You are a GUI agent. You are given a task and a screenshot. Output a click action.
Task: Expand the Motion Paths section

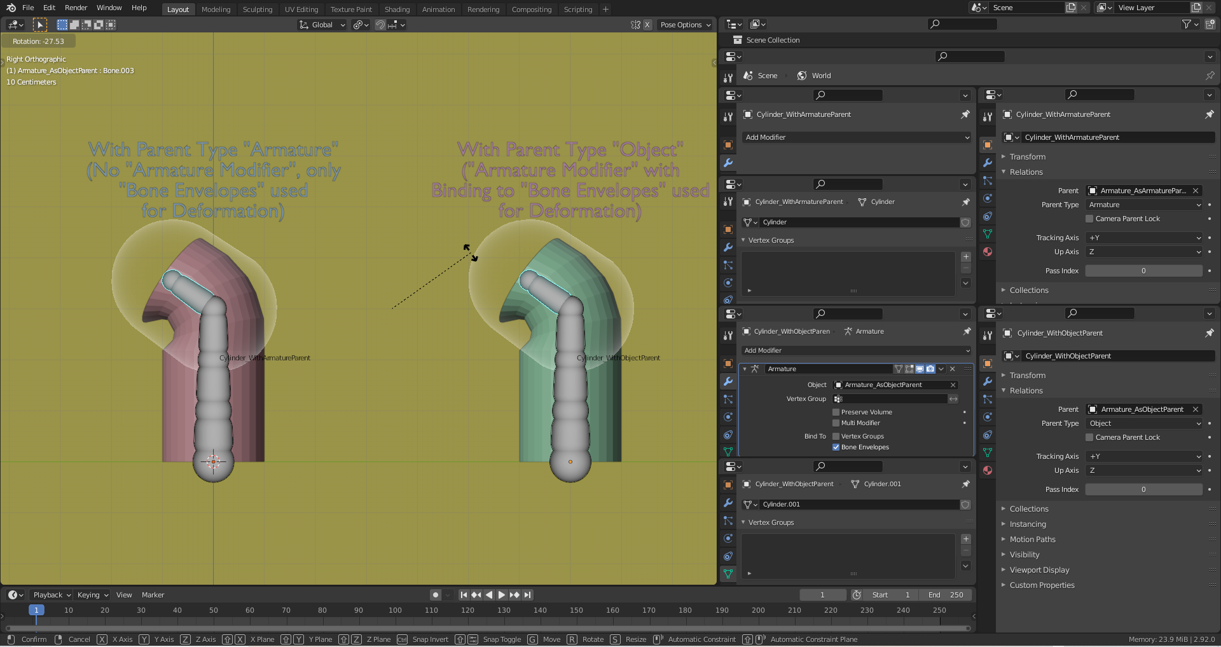click(1032, 540)
